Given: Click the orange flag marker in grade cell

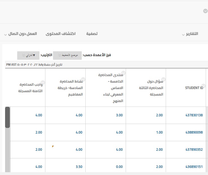Looking at the screenshot, I should pyautogui.click(x=53, y=146).
